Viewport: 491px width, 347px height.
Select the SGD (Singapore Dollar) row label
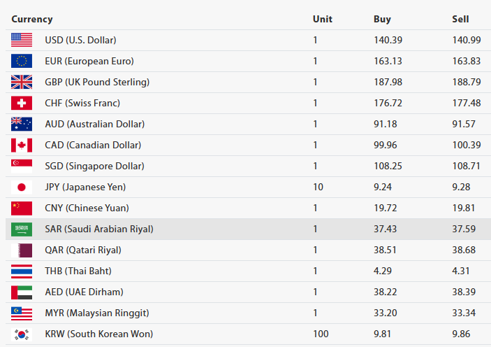click(94, 166)
